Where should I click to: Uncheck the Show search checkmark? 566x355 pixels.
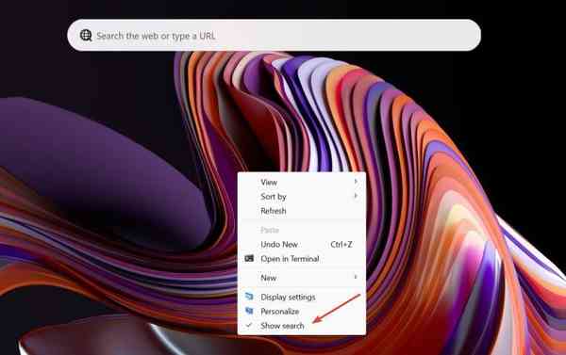point(249,325)
